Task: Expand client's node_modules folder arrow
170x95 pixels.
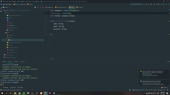Action: click(6, 15)
